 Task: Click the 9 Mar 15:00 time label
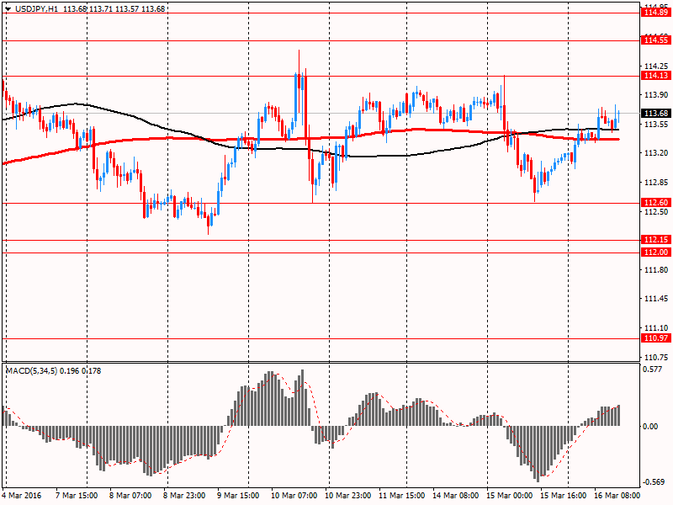239,497
